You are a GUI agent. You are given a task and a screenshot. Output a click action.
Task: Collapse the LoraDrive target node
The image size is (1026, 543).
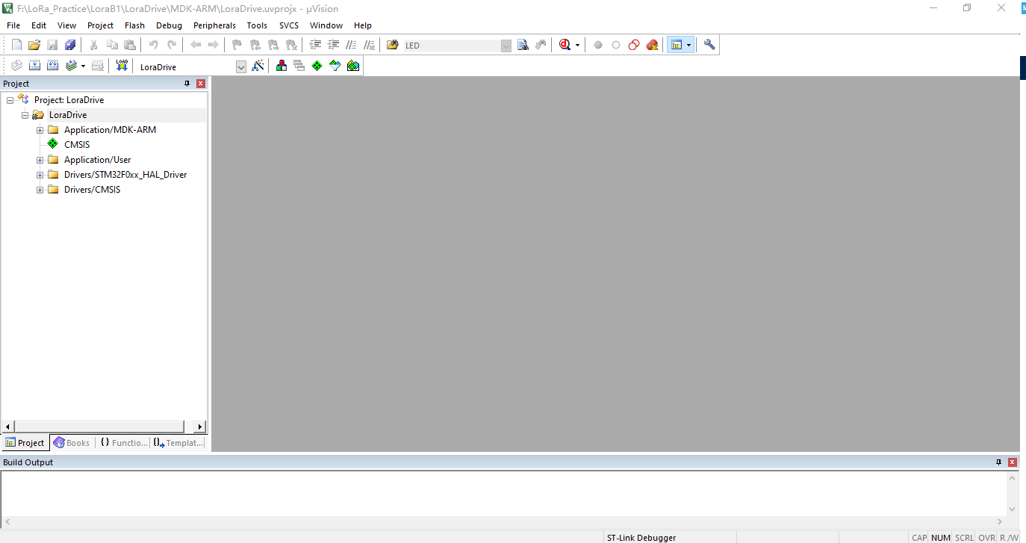pyautogui.click(x=25, y=115)
